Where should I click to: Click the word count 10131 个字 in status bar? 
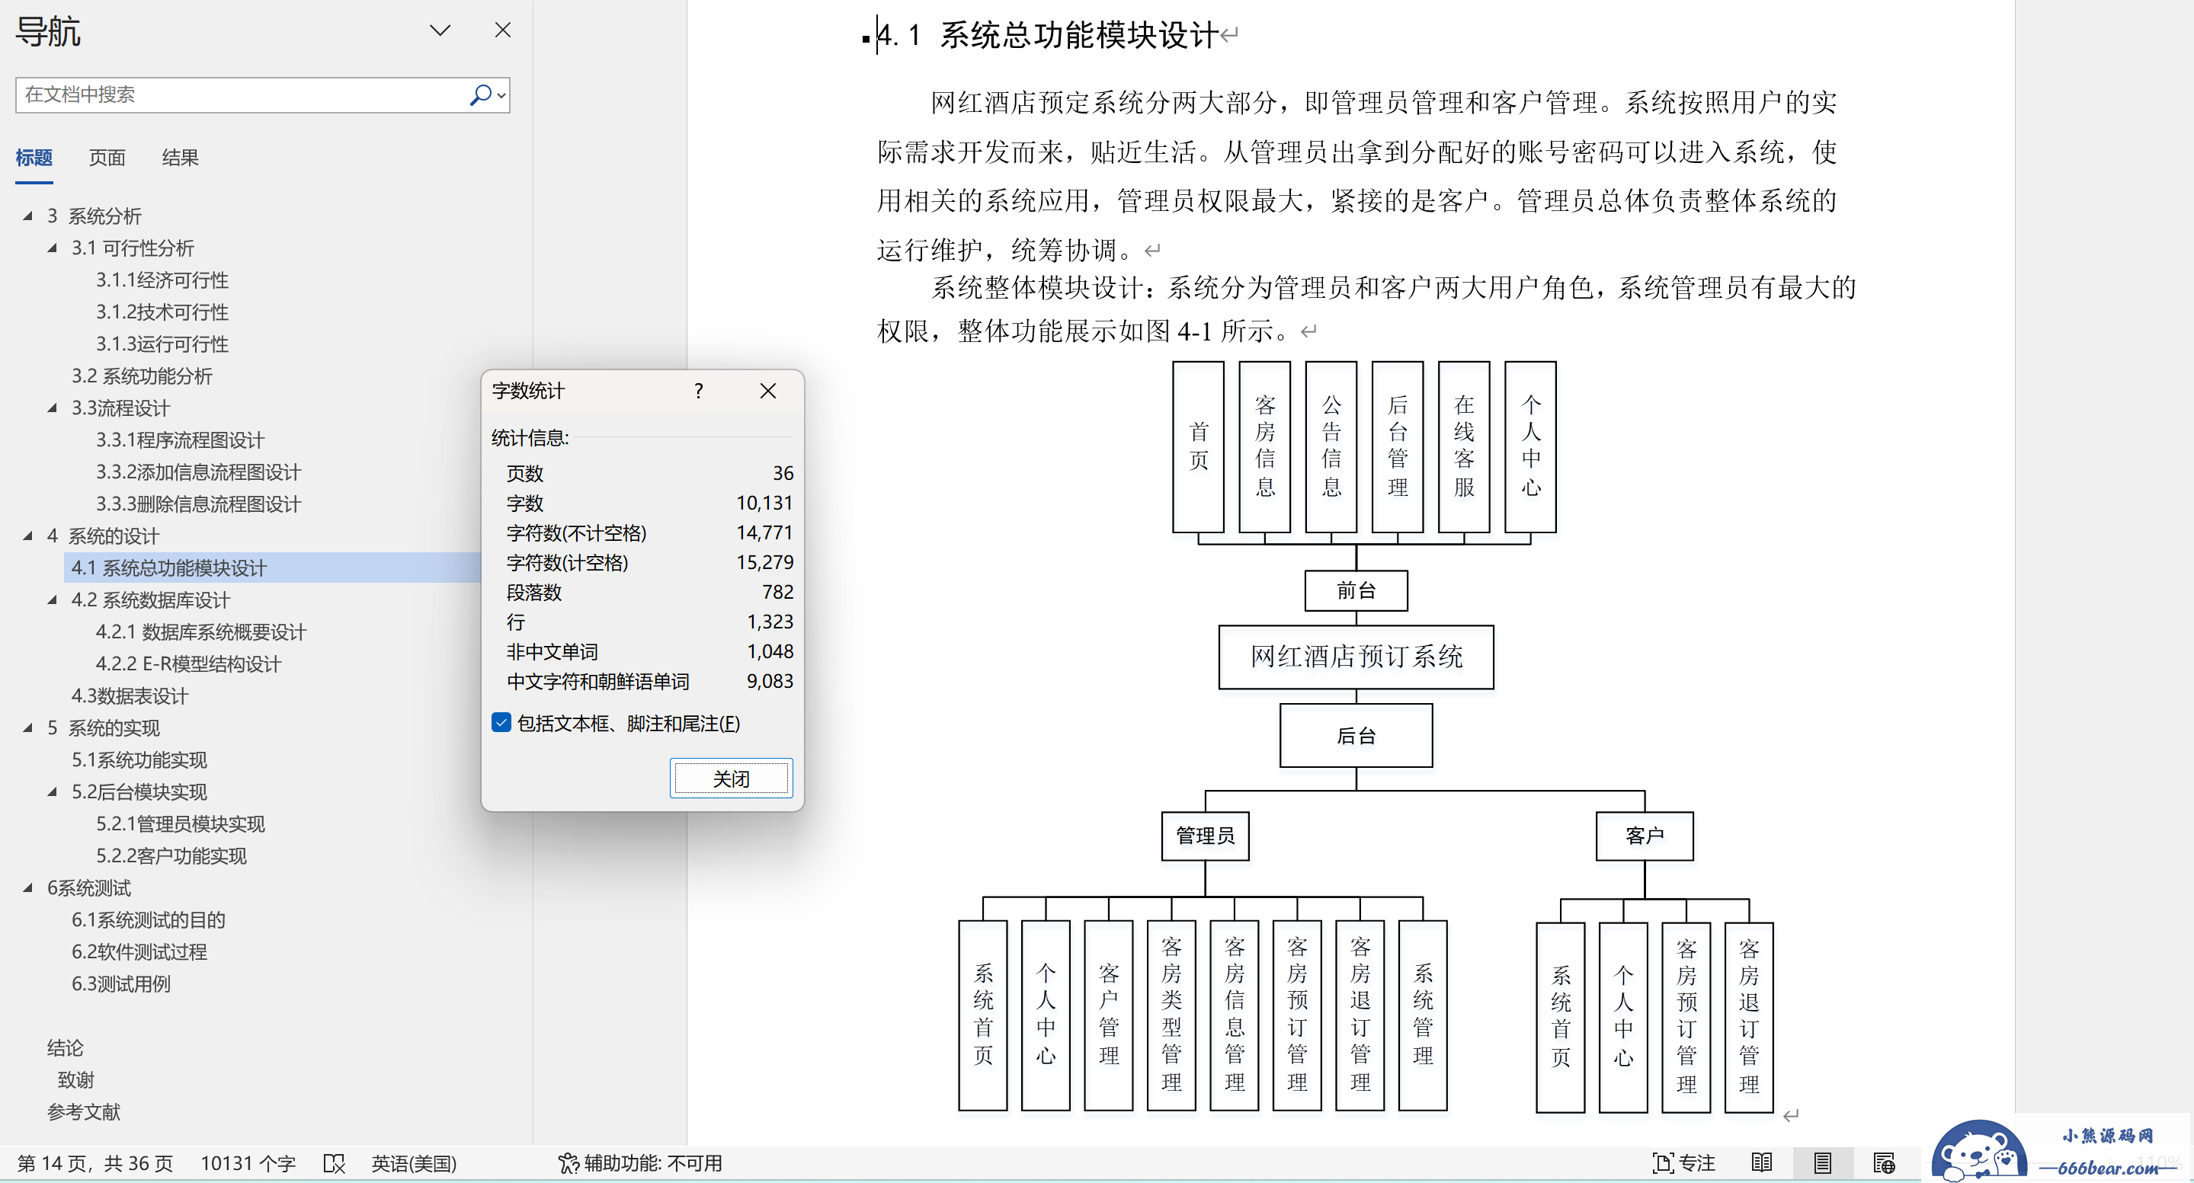pyautogui.click(x=248, y=1163)
